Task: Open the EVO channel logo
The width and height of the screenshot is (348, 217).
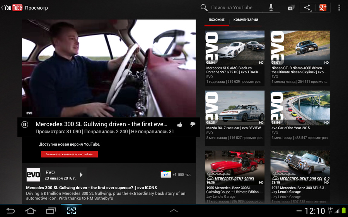Action: point(33,175)
